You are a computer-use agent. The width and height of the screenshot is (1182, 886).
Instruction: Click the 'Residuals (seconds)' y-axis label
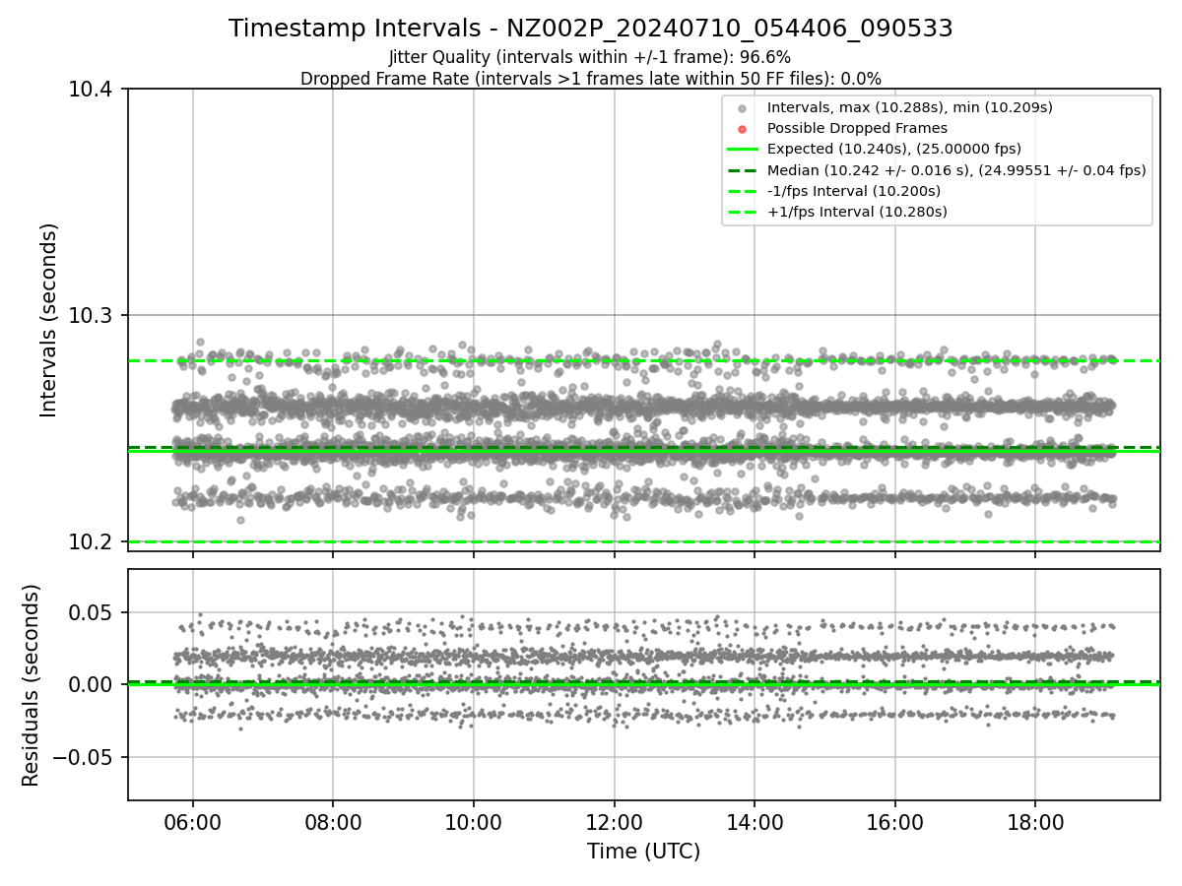pyautogui.click(x=31, y=685)
